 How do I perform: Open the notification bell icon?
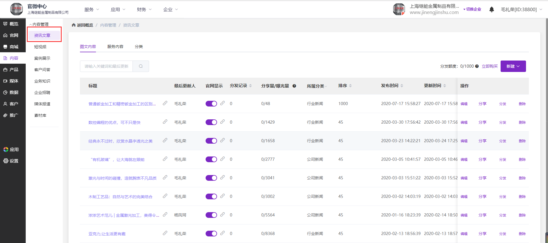click(491, 9)
